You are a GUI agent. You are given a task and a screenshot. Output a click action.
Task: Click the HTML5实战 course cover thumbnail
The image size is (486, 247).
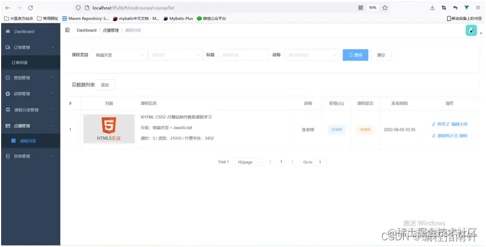[x=109, y=129]
